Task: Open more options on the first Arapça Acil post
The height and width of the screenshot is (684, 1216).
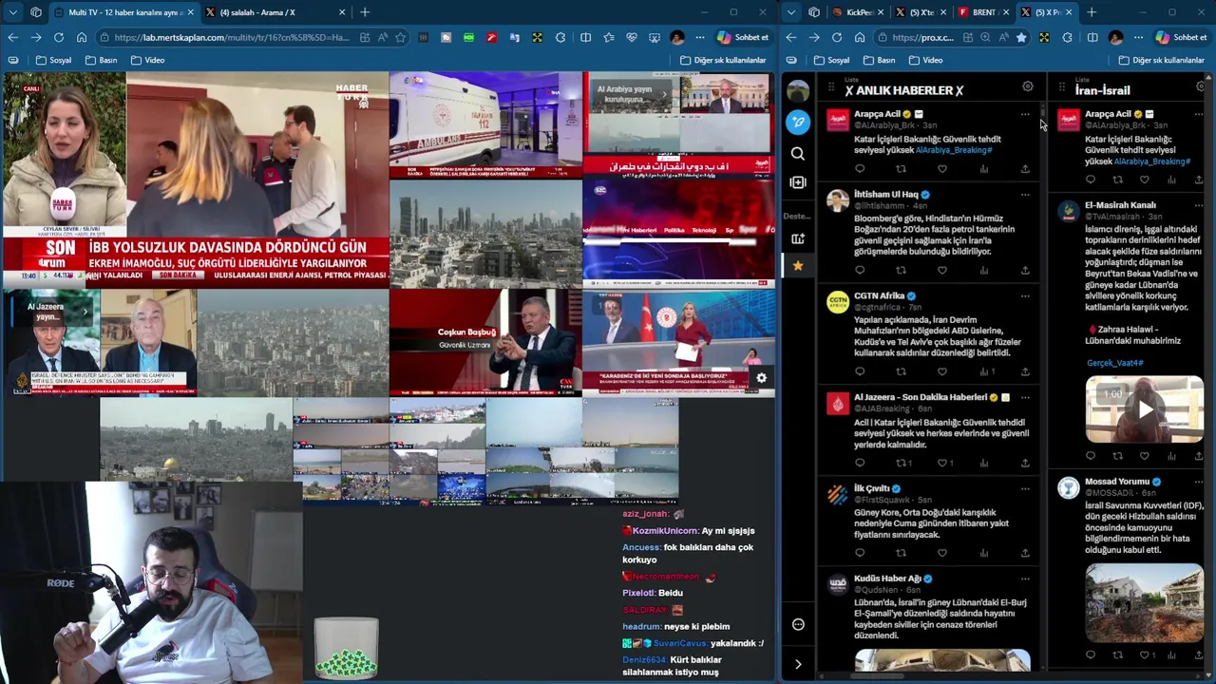Action: tap(1025, 114)
